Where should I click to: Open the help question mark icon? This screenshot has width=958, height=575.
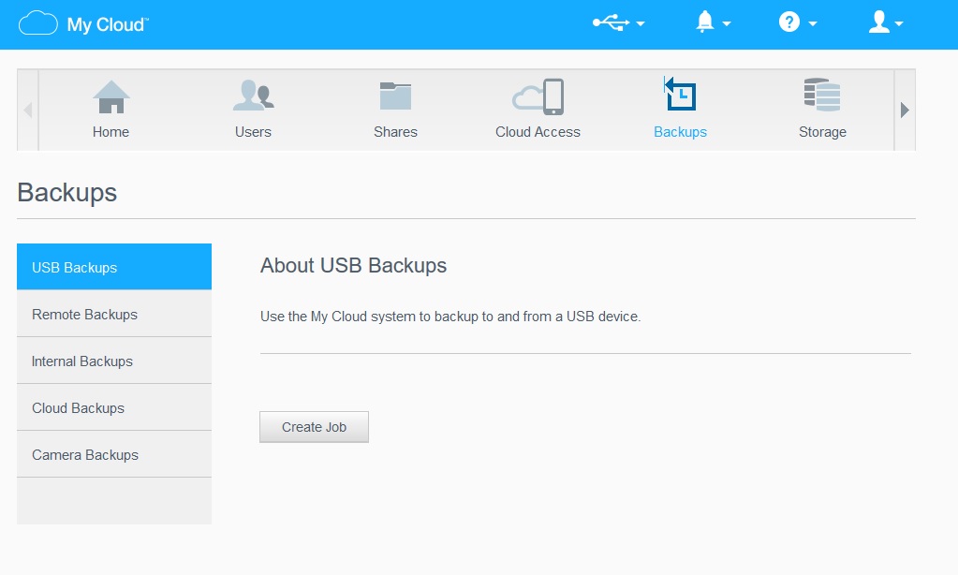pyautogui.click(x=789, y=22)
